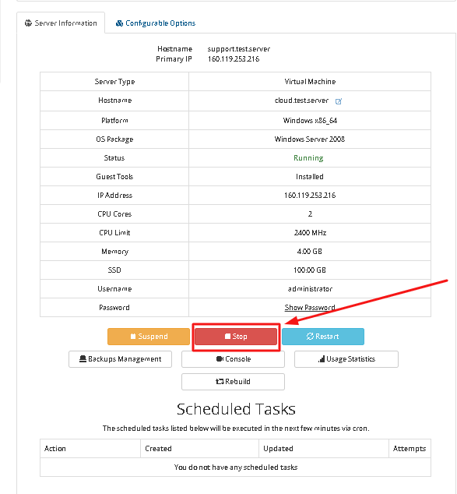The width and height of the screenshot is (457, 494).
Task: Click the stop square icon on Stop
Action: (x=227, y=336)
